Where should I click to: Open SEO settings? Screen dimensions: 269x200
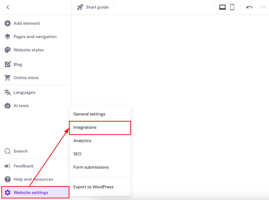coord(77,154)
